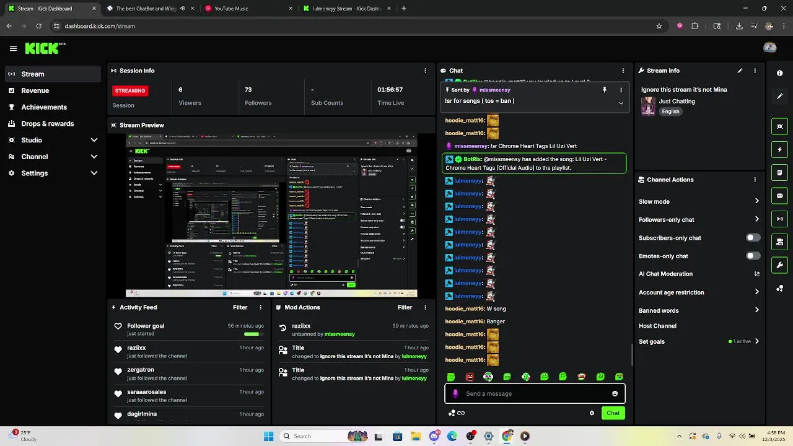
Task: Click the Just Chatting category thumbnail
Action: (x=648, y=106)
